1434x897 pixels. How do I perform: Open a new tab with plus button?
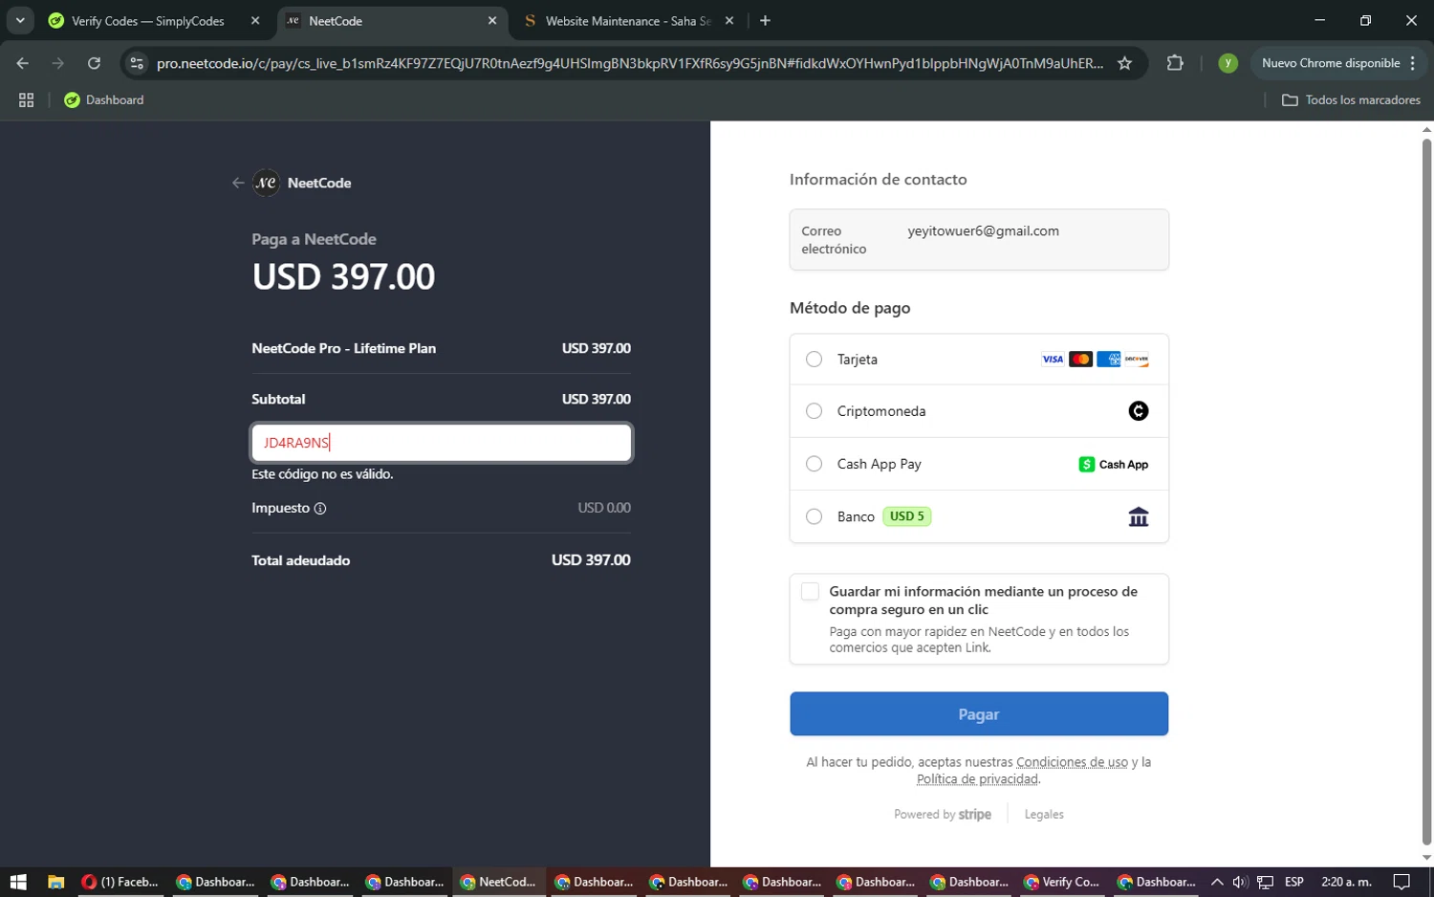765,21
